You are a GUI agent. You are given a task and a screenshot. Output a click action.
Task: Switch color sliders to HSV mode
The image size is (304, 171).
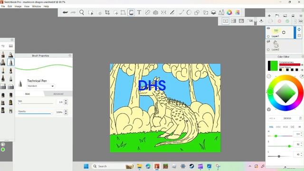pyautogui.click(x=278, y=127)
